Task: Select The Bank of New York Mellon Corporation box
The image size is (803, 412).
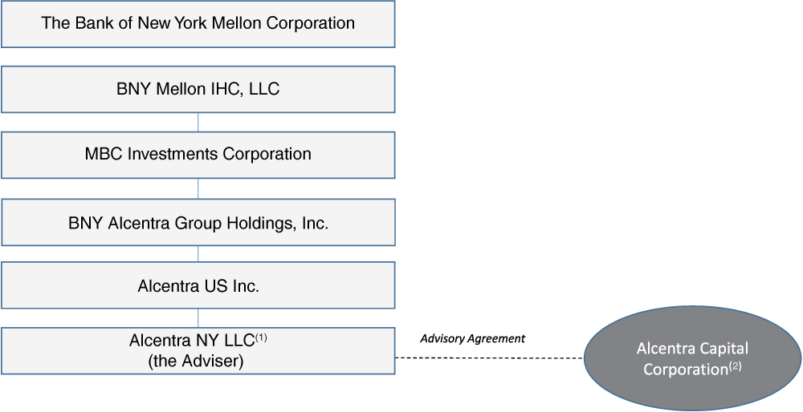Action: [x=198, y=23]
